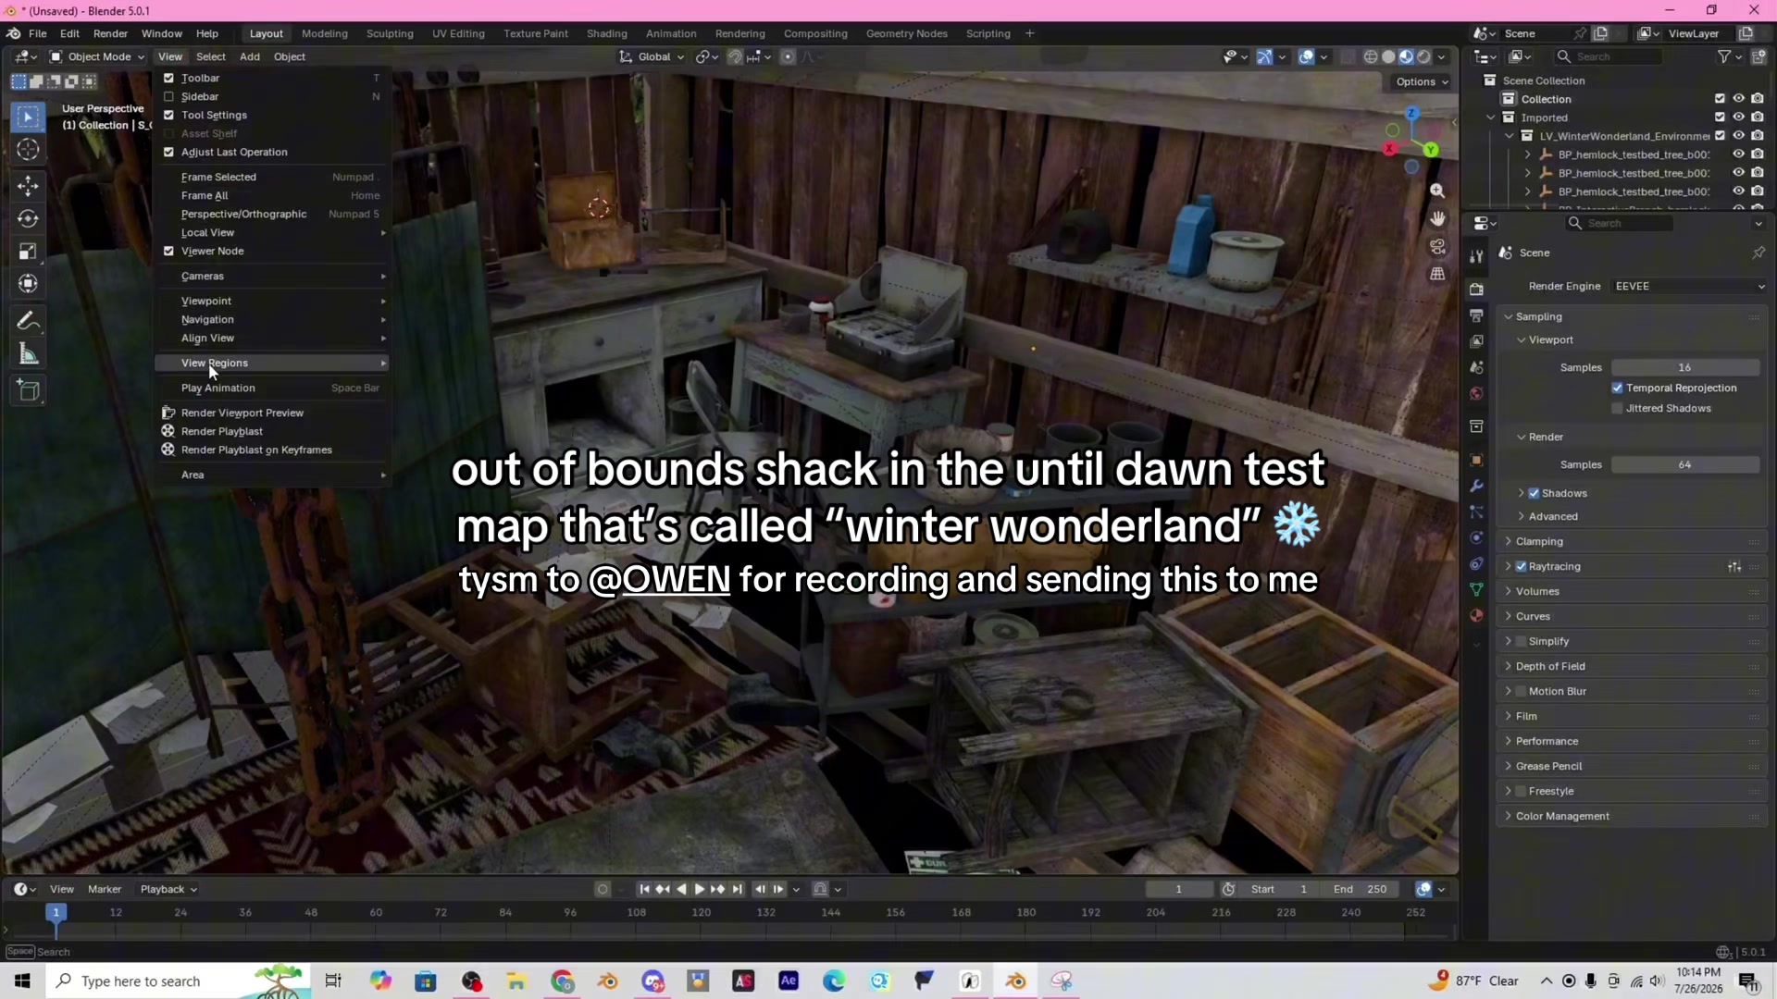The height and width of the screenshot is (999, 1777).
Task: Open the Tool properties tab
Action: point(1476,257)
